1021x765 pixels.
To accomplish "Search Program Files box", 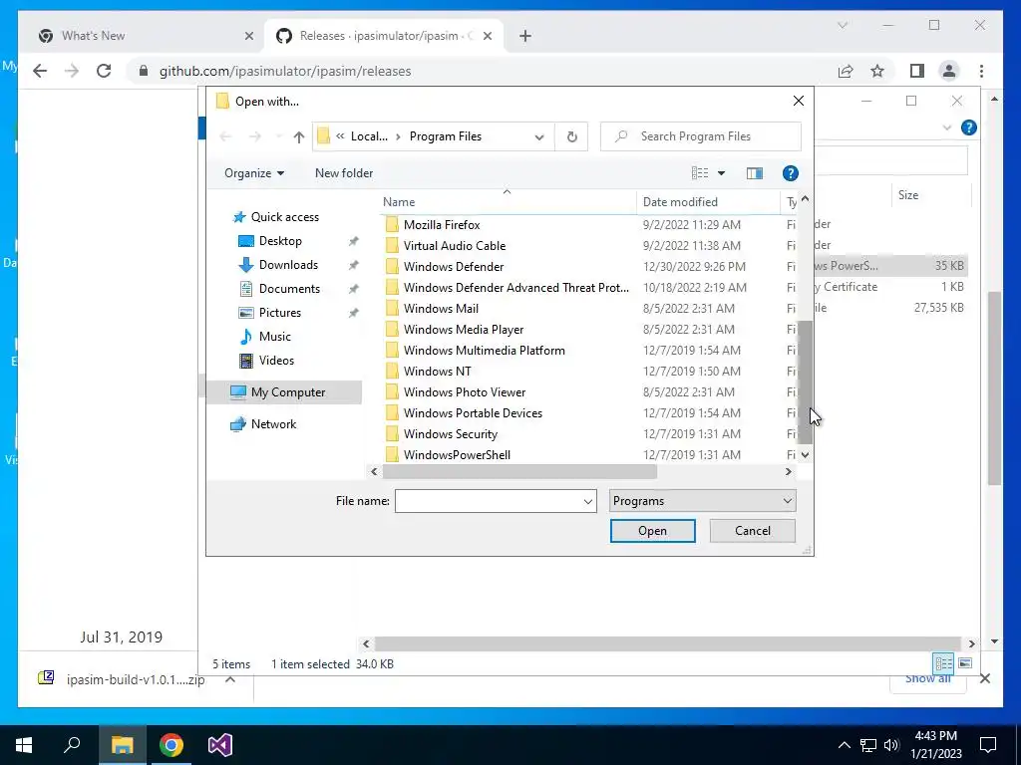I will [x=701, y=136].
